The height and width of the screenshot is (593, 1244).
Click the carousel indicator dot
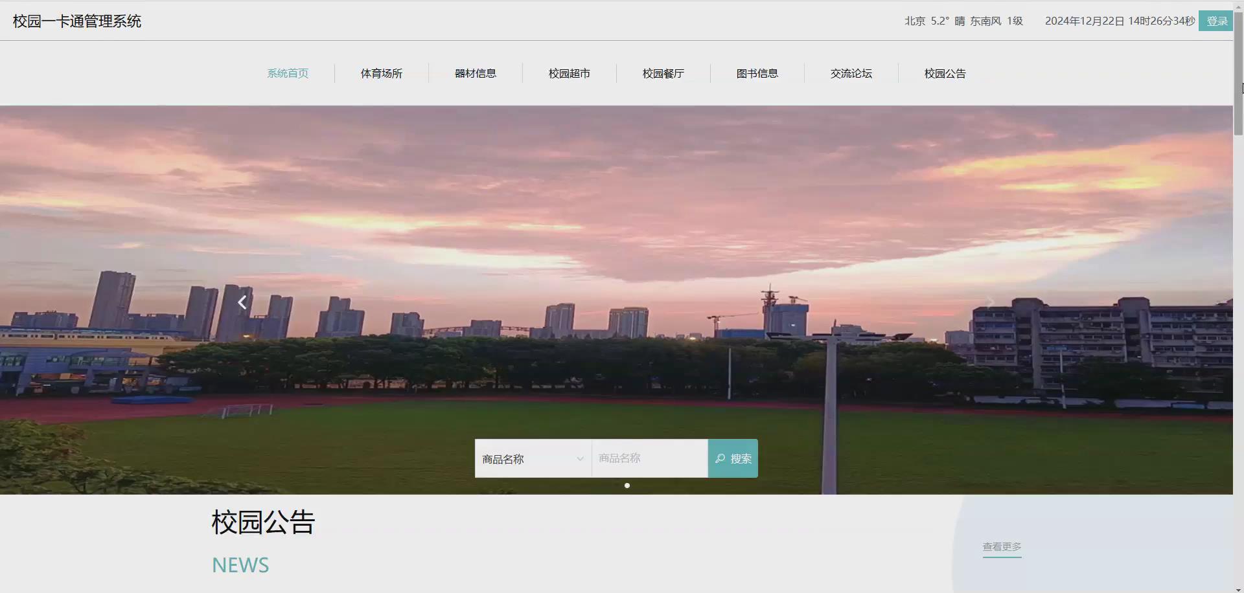click(x=627, y=486)
